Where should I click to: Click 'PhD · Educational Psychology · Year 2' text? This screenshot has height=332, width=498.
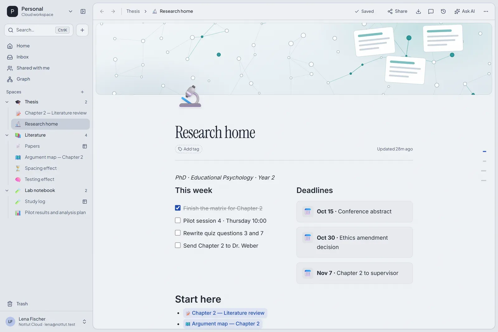click(x=225, y=178)
